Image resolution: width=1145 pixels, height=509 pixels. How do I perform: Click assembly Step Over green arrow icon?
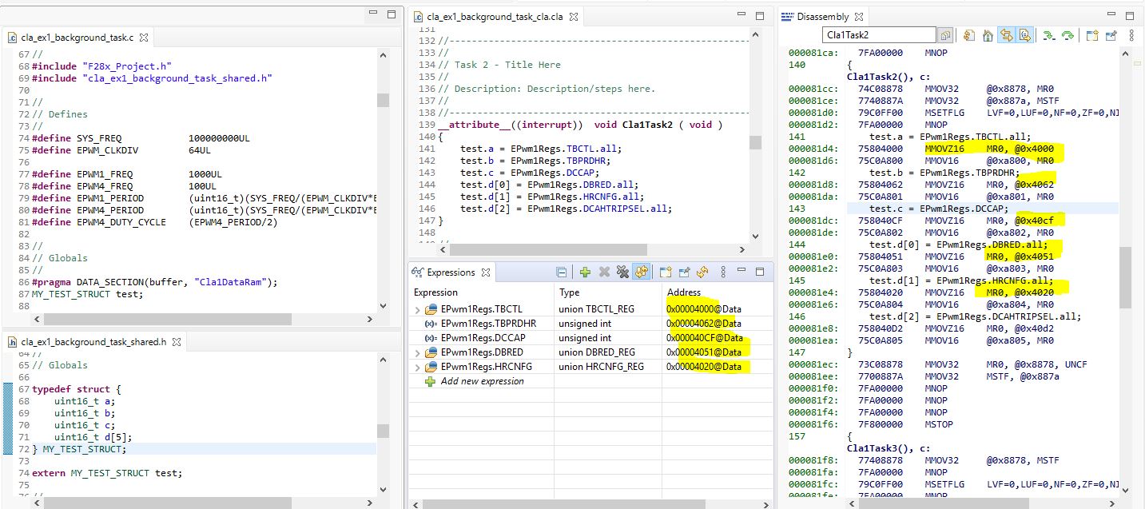(1067, 35)
